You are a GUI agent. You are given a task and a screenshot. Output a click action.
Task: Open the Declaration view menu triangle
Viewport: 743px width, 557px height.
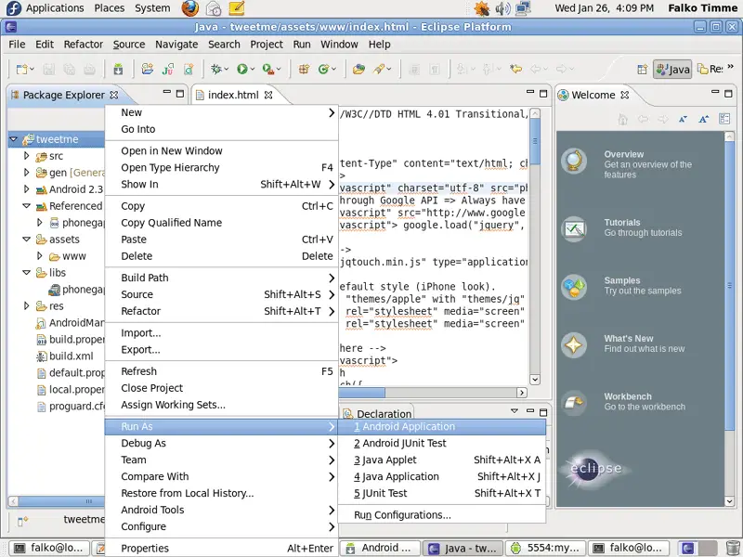point(515,411)
